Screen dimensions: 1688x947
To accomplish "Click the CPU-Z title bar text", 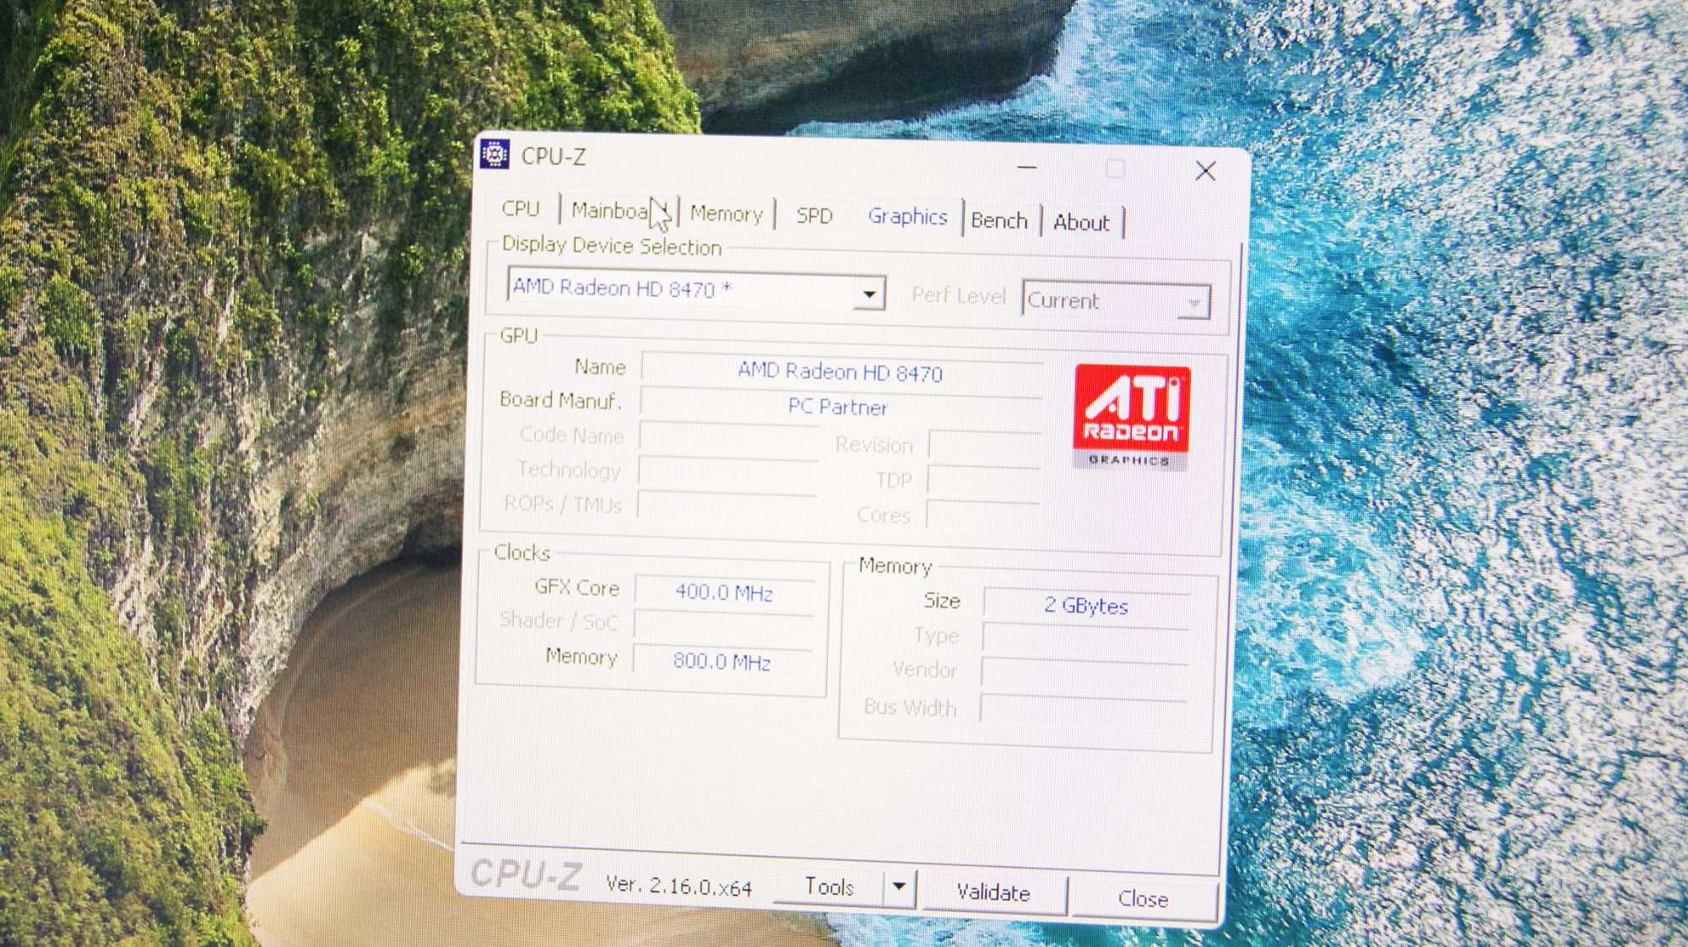I will click(x=553, y=157).
